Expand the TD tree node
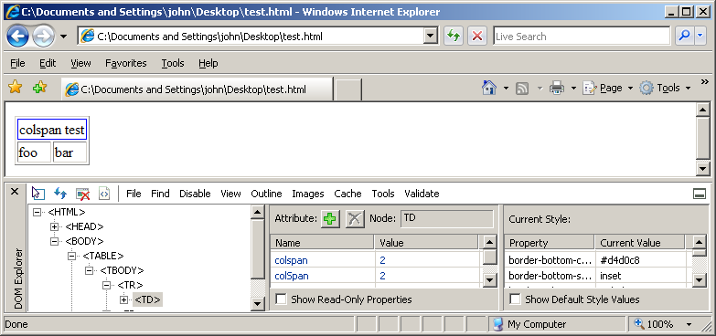 [123, 299]
